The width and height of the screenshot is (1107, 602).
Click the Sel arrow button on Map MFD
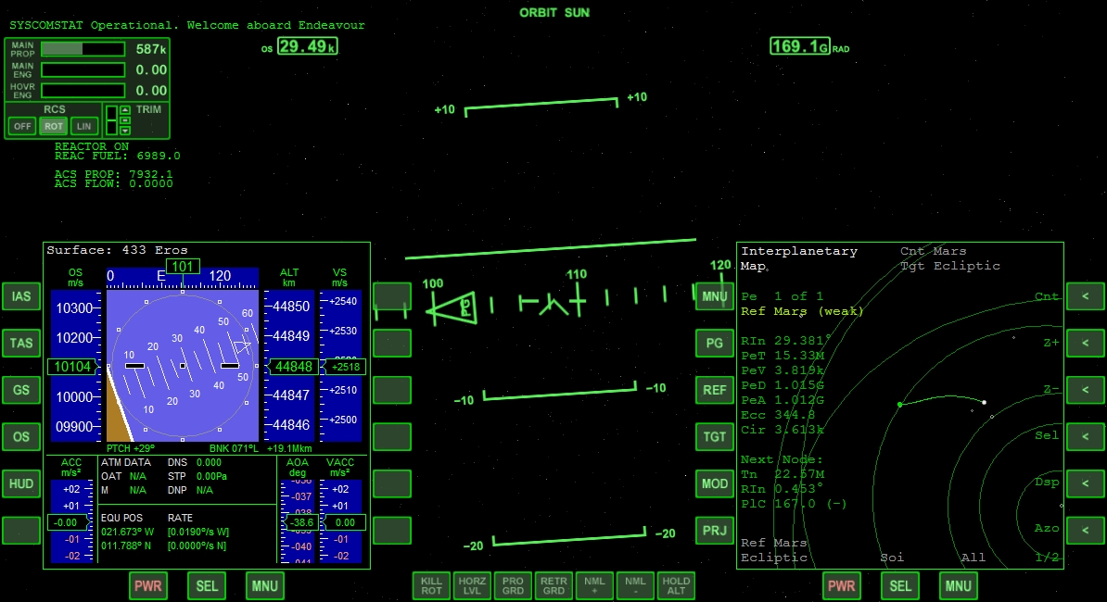click(1085, 436)
